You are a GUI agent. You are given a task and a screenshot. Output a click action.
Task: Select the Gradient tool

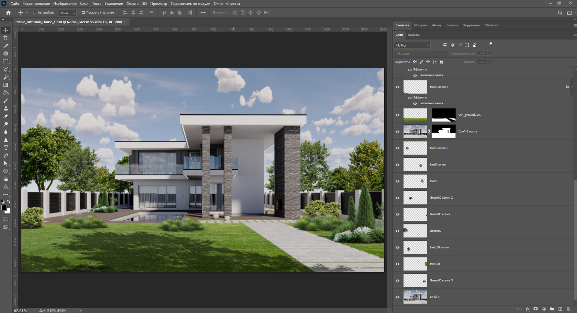point(5,85)
